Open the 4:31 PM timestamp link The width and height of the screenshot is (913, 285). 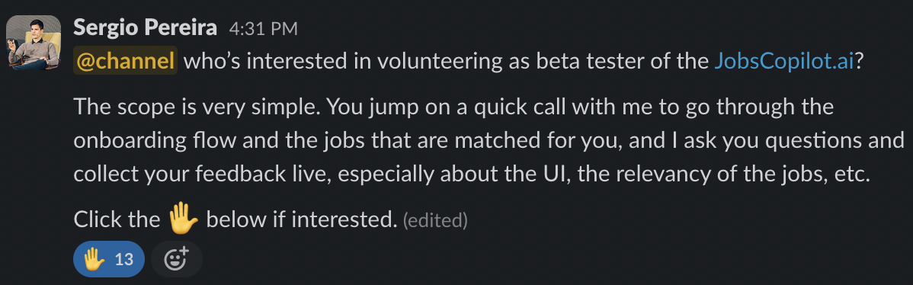263,28
